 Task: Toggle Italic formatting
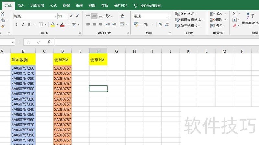click(x=23, y=24)
